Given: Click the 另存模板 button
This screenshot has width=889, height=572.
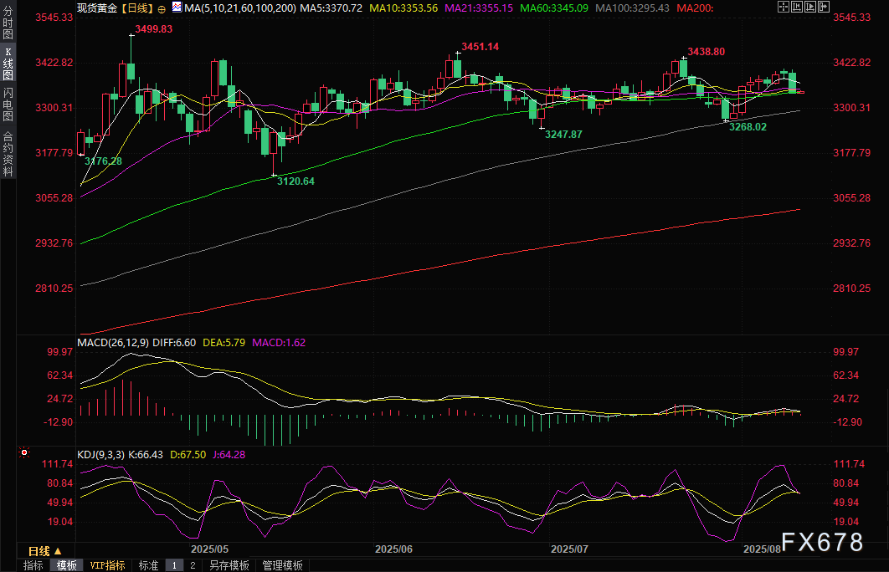Looking at the screenshot, I should click(x=229, y=565).
